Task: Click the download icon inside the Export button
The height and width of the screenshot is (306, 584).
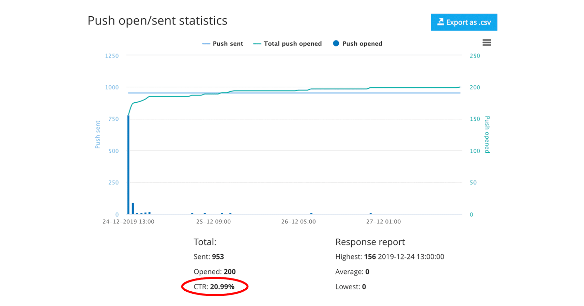Action: [441, 22]
